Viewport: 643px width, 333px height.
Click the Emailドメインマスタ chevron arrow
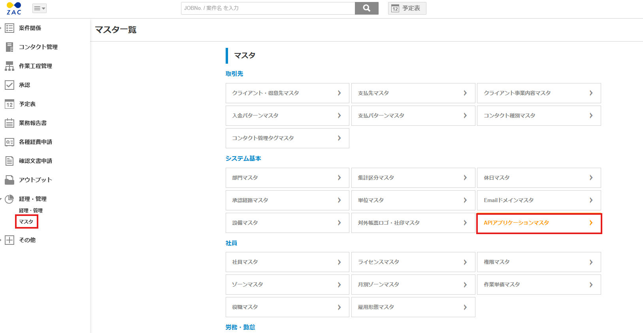tap(591, 201)
